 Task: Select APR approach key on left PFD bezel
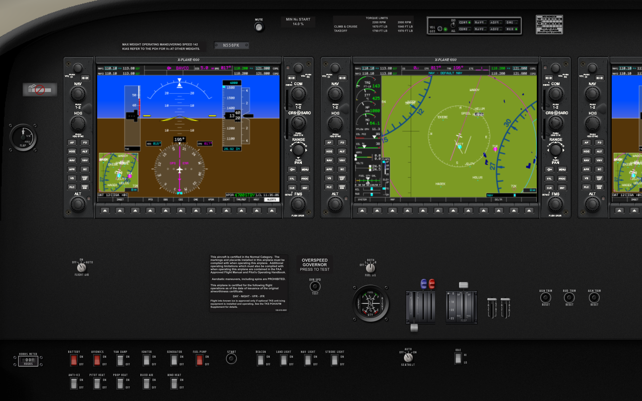pos(72,169)
